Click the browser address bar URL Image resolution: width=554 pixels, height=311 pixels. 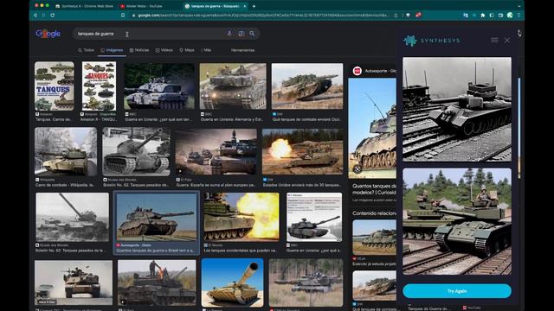263,16
